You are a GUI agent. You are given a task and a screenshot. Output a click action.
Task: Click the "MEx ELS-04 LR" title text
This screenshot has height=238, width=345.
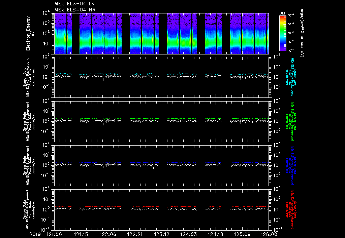74,4
